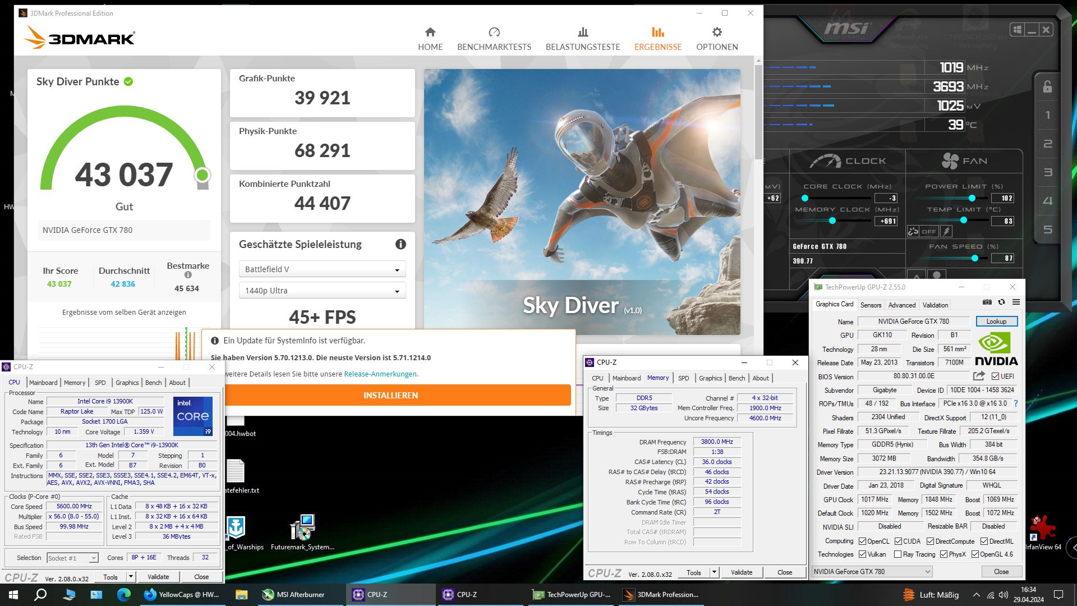The width and height of the screenshot is (1077, 606).
Task: Open the GPU-Z hamburger menu
Action: pos(1016,302)
